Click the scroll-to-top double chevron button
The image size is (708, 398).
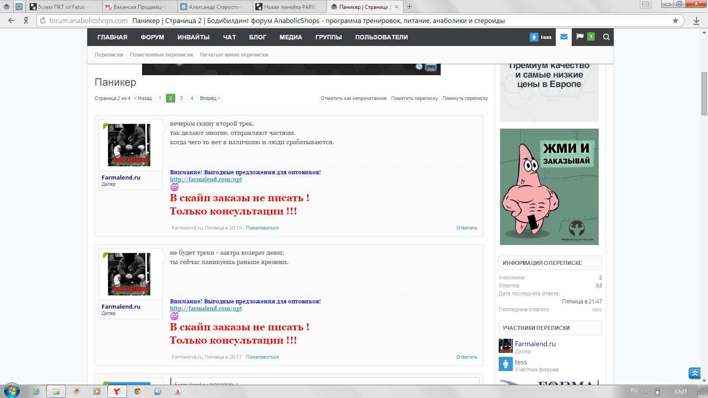(x=695, y=373)
